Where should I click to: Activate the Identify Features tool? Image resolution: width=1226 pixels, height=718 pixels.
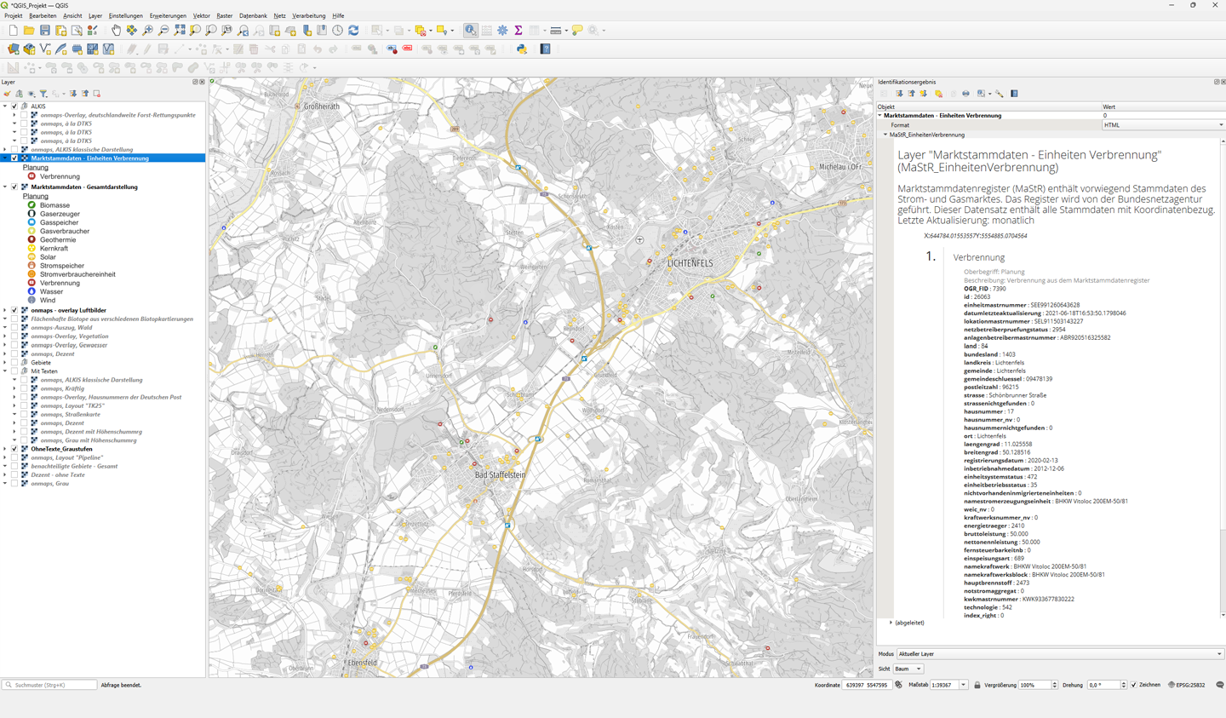[x=470, y=31]
